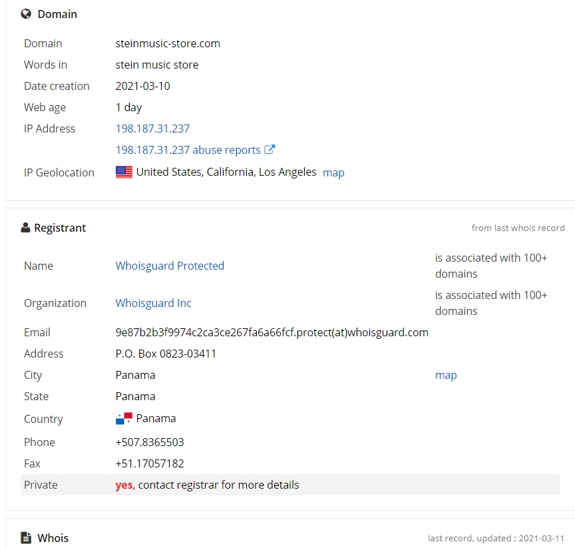Click the registrant email address text
Viewport: 575px width, 548px height.
click(x=272, y=332)
